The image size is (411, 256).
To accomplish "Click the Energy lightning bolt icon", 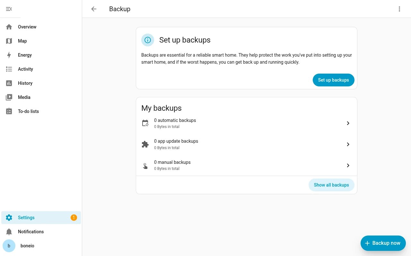I will pyautogui.click(x=9, y=55).
